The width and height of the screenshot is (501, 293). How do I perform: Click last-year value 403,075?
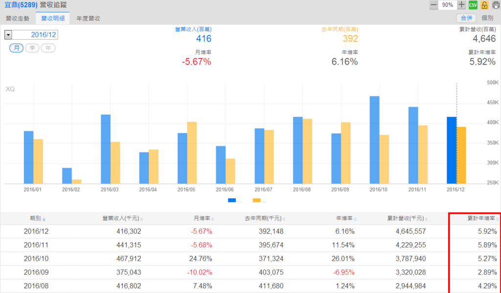271,272
